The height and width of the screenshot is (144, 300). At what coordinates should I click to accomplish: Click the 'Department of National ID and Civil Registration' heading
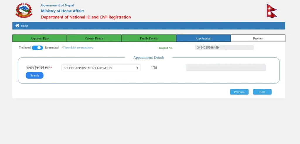(x=86, y=17)
